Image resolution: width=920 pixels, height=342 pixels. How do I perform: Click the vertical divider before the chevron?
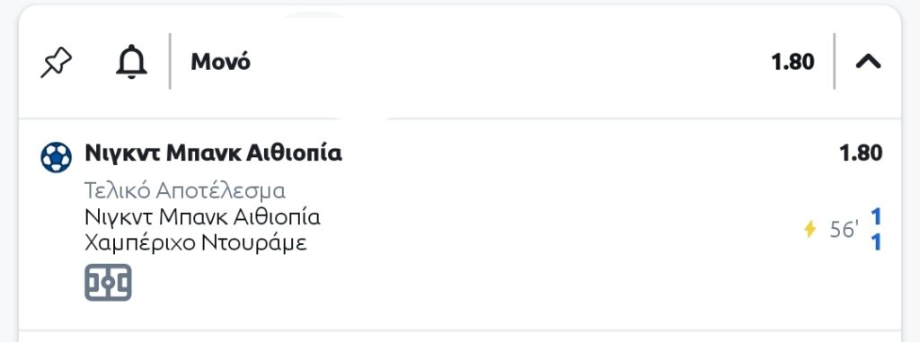(835, 61)
